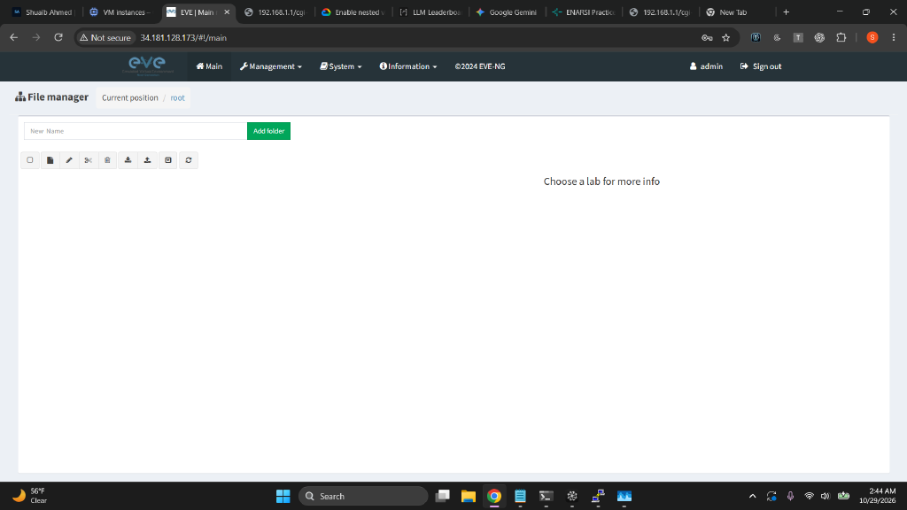Show hidden system tray icons chevron
Image resolution: width=907 pixels, height=510 pixels.
pyautogui.click(x=753, y=496)
